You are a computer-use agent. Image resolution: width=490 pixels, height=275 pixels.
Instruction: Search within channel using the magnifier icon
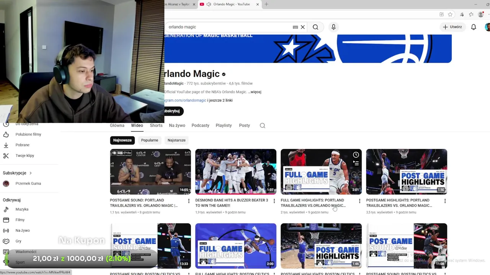(x=263, y=126)
